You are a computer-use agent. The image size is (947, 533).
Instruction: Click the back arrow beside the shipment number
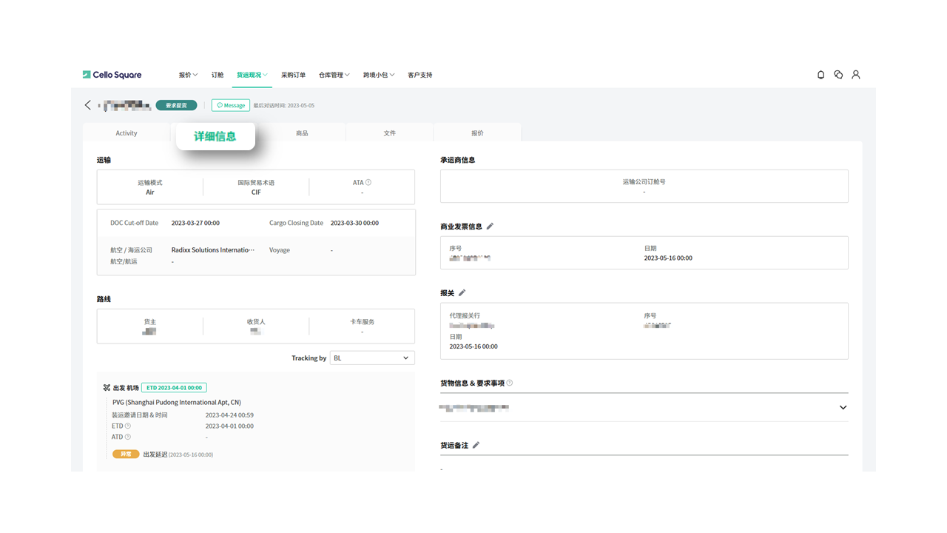tap(88, 105)
